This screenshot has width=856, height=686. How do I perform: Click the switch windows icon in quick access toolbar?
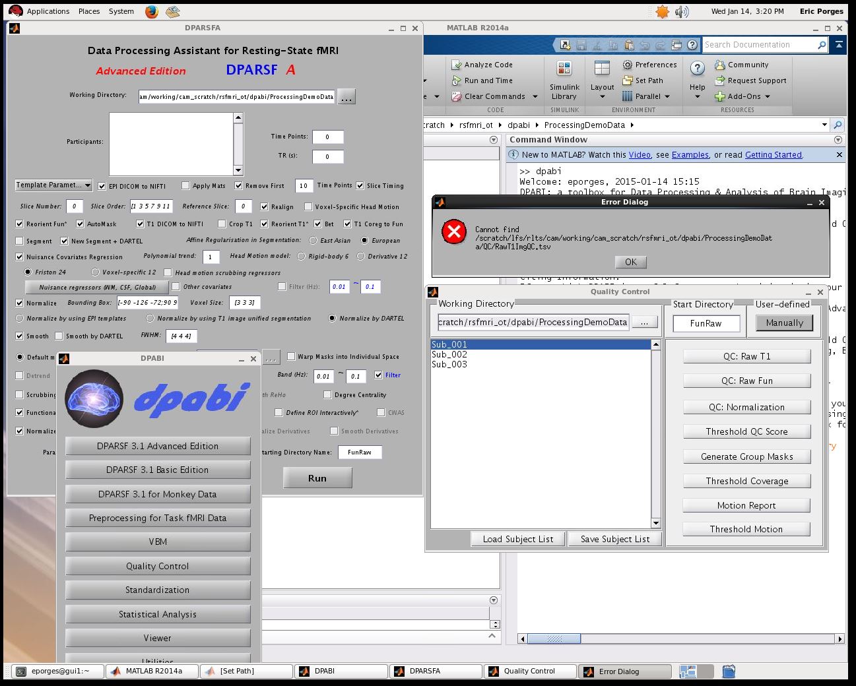click(x=676, y=45)
